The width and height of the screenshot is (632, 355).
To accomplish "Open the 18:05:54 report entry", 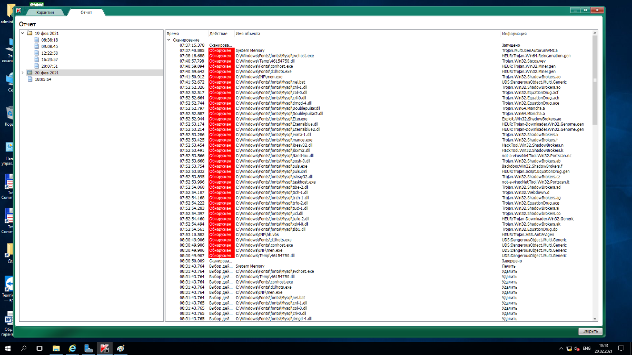I will (x=43, y=79).
